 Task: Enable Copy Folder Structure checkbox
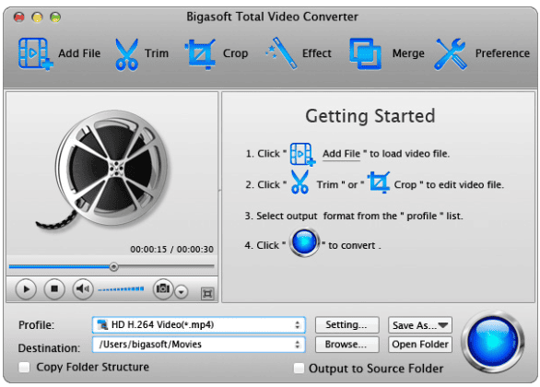click(x=24, y=367)
